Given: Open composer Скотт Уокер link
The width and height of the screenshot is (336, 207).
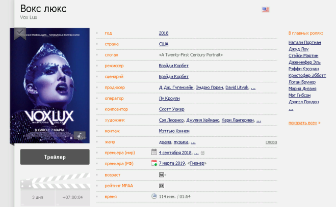Looking at the screenshot, I should coord(171,109).
